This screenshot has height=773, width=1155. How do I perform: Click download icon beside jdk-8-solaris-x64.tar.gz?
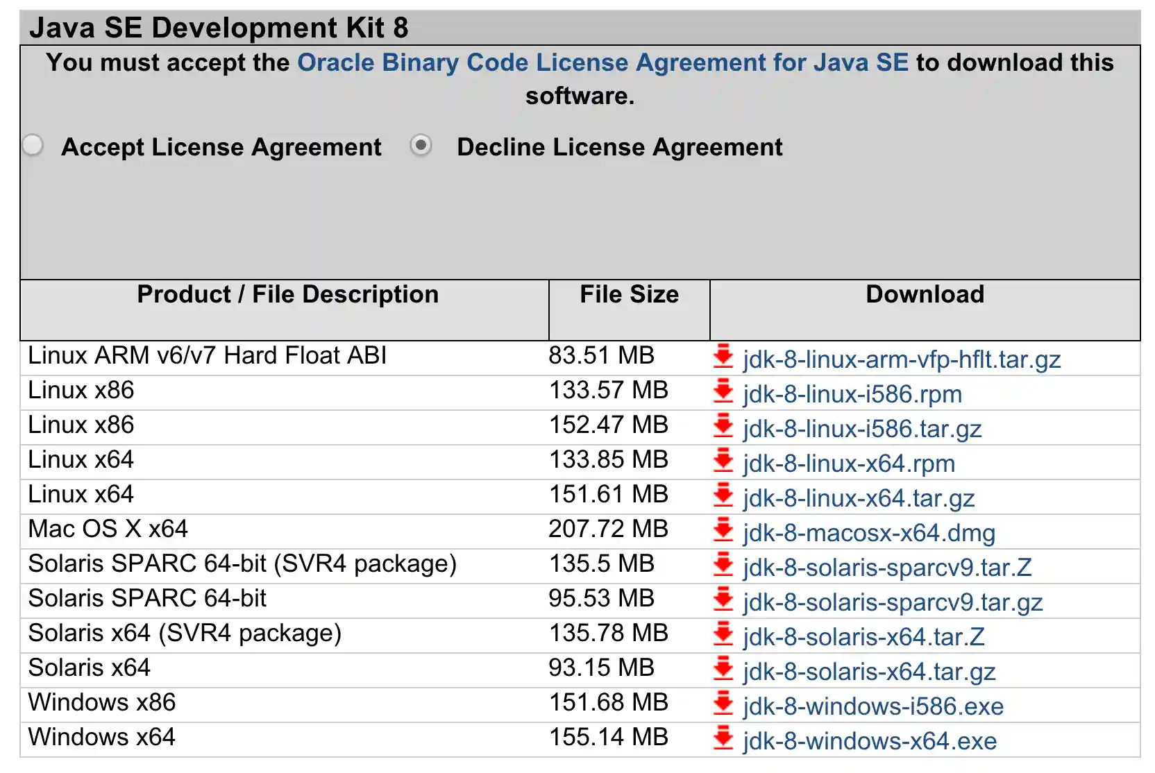pos(723,670)
